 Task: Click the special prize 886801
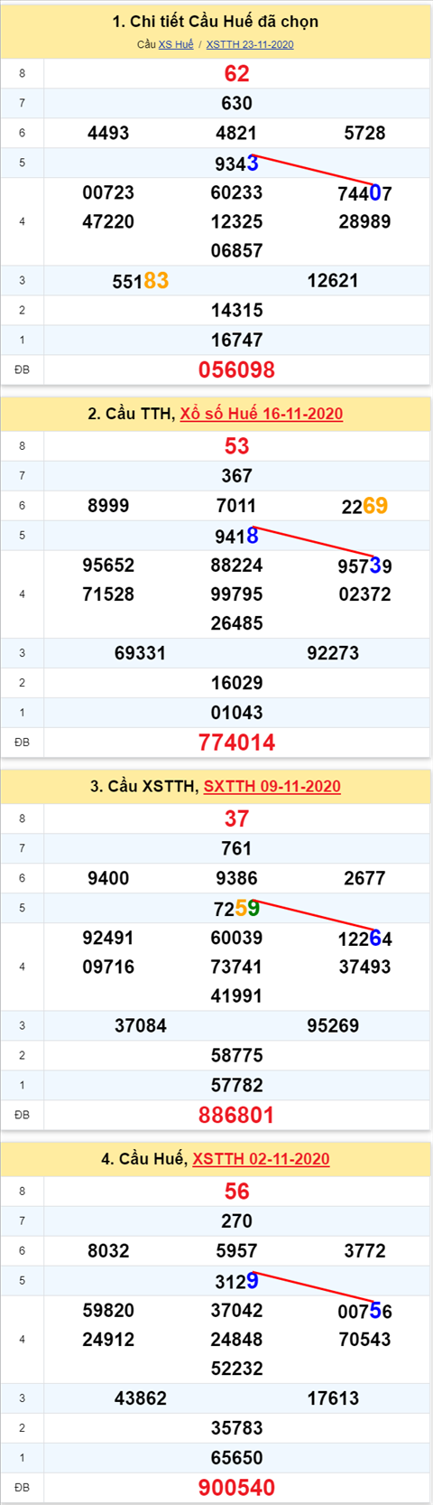pos(236,1115)
